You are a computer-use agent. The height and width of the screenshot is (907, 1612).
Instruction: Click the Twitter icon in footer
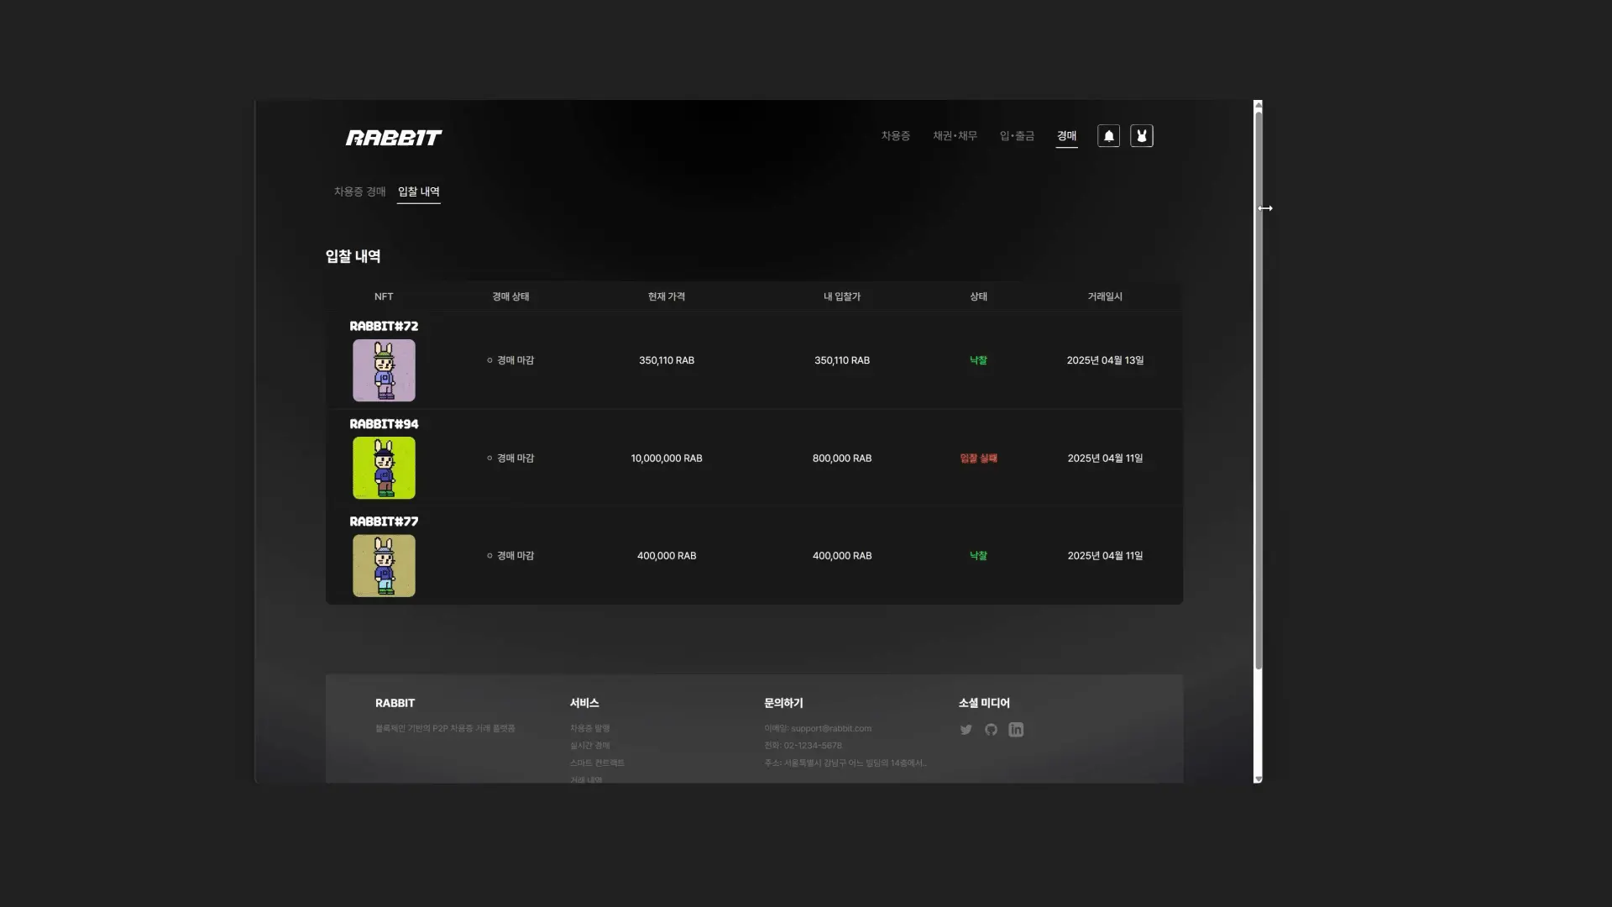pos(966,730)
